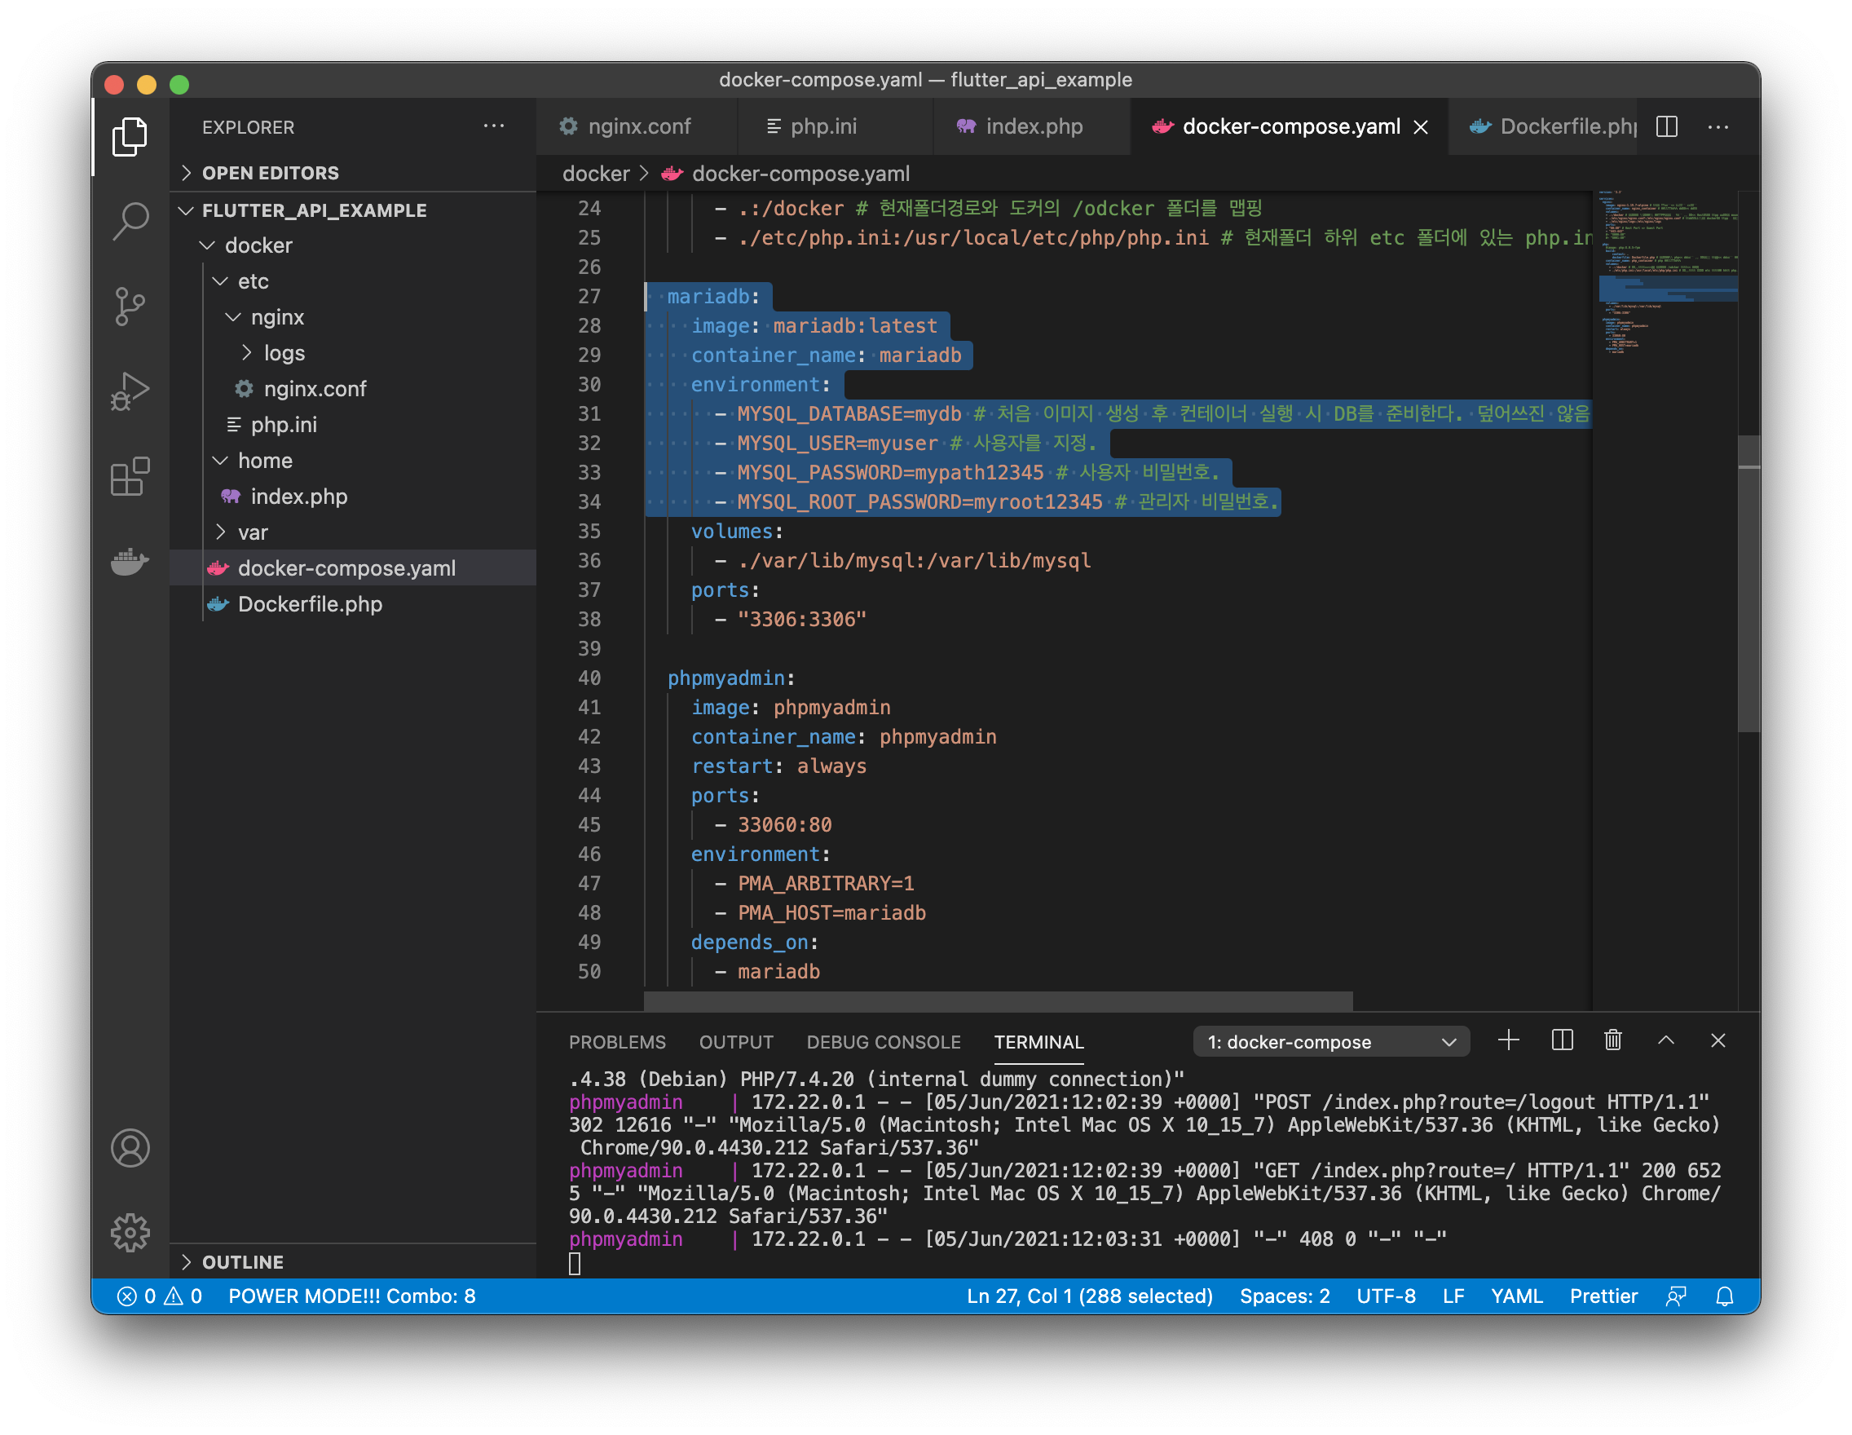Click the Accounts icon
The image size is (1852, 1435).
click(130, 1147)
